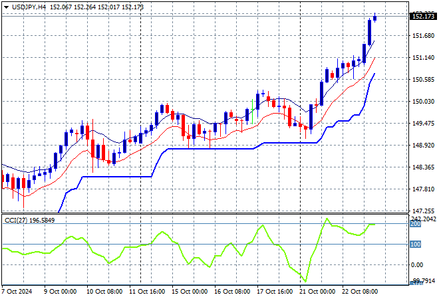Click the 151.680 price scale label

[423, 35]
